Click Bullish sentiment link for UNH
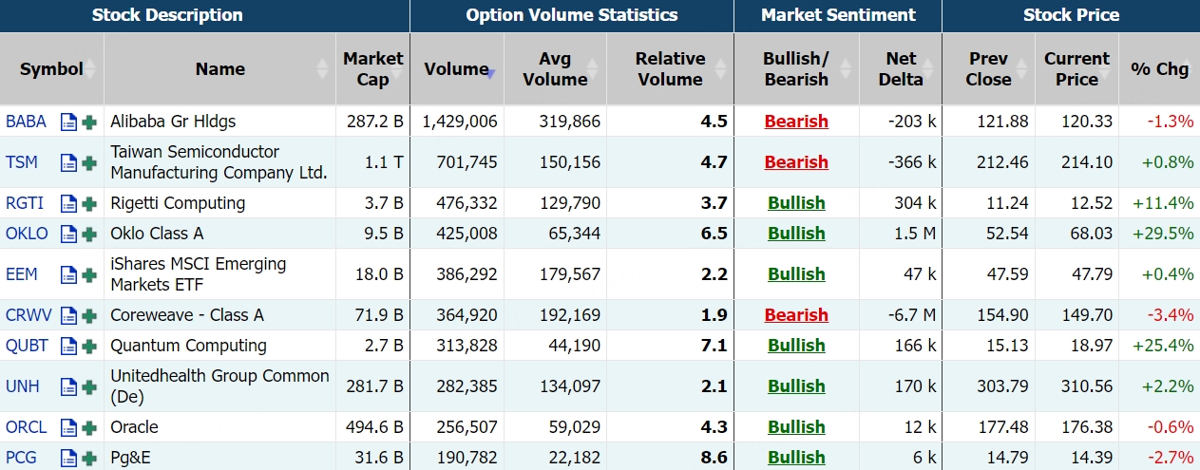Viewport: 1200px width, 470px height. 796,386
